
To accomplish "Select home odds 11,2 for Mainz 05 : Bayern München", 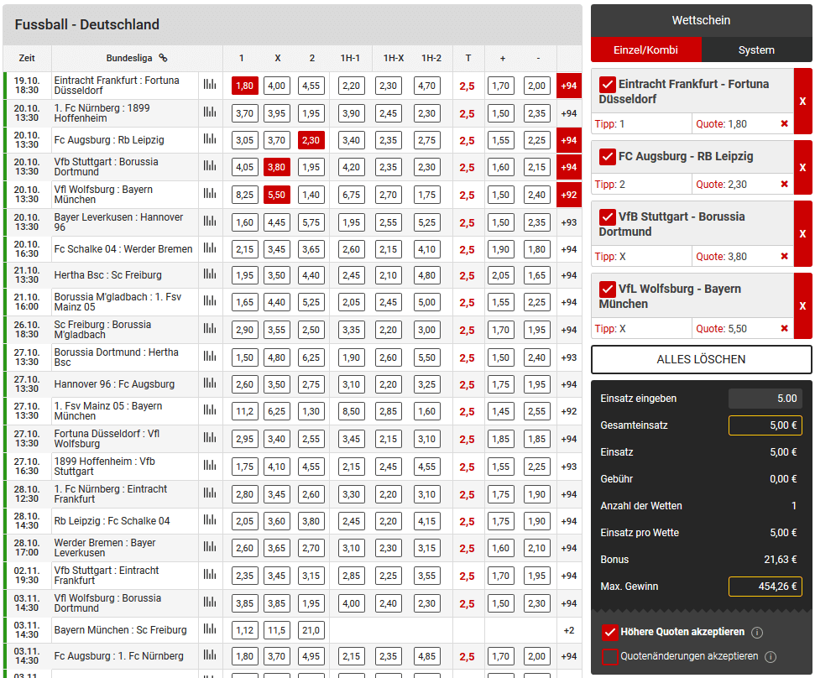I will click(244, 411).
